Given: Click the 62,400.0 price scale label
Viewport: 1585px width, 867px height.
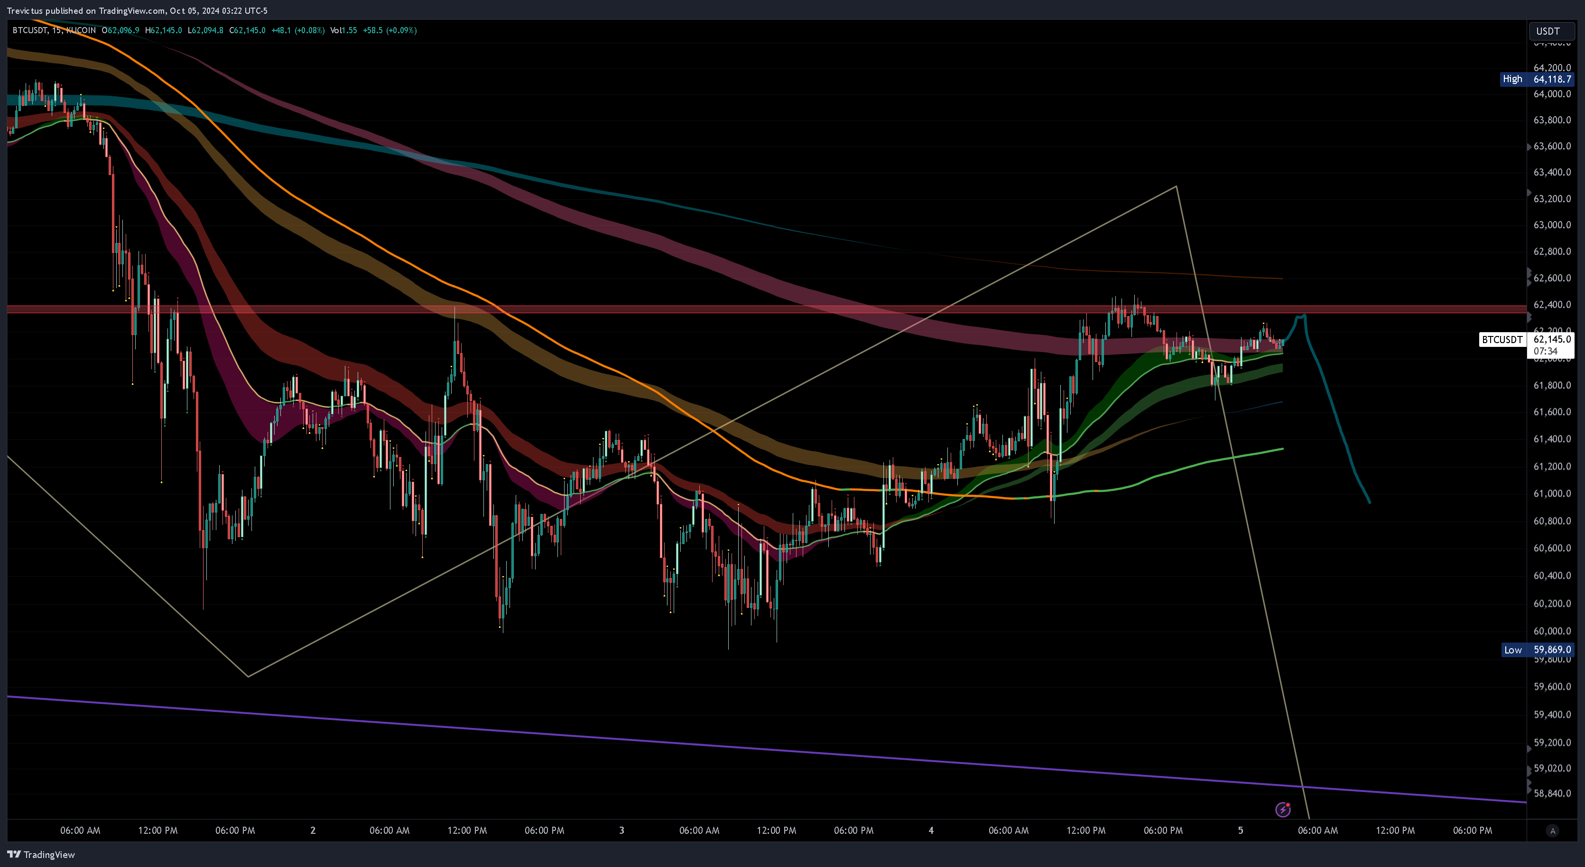Looking at the screenshot, I should [x=1552, y=305].
